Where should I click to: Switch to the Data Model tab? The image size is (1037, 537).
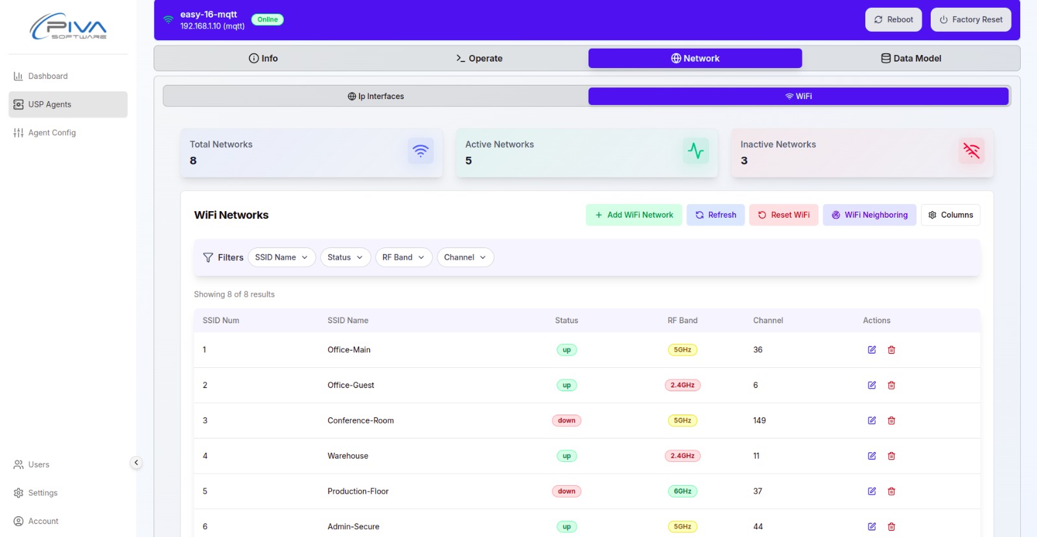[911, 58]
